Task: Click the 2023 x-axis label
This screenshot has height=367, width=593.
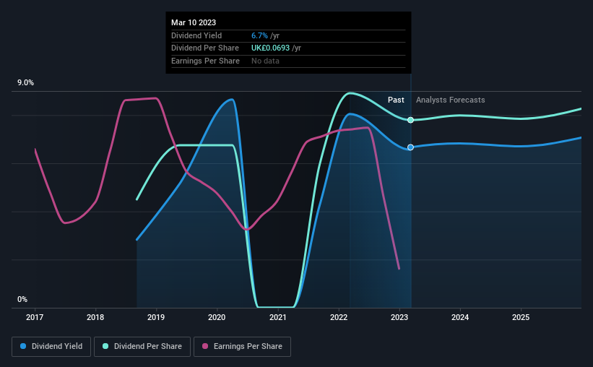Action: (399, 317)
